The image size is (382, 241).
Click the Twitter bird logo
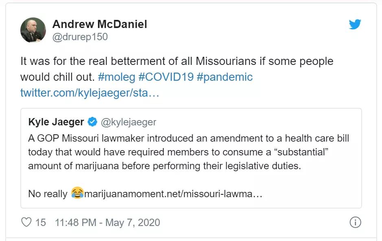355,25
